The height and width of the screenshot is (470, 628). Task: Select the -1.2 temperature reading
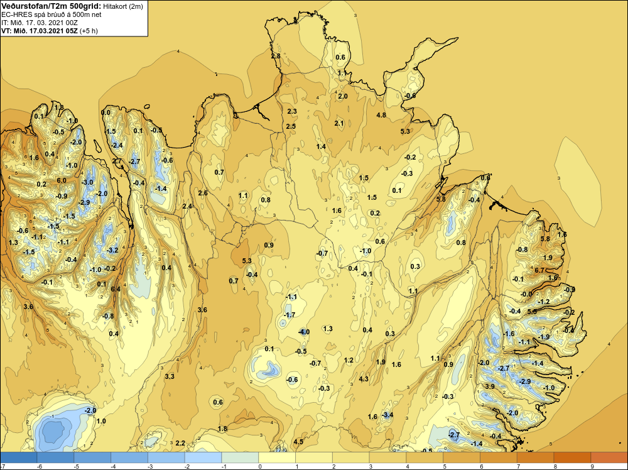(544, 302)
